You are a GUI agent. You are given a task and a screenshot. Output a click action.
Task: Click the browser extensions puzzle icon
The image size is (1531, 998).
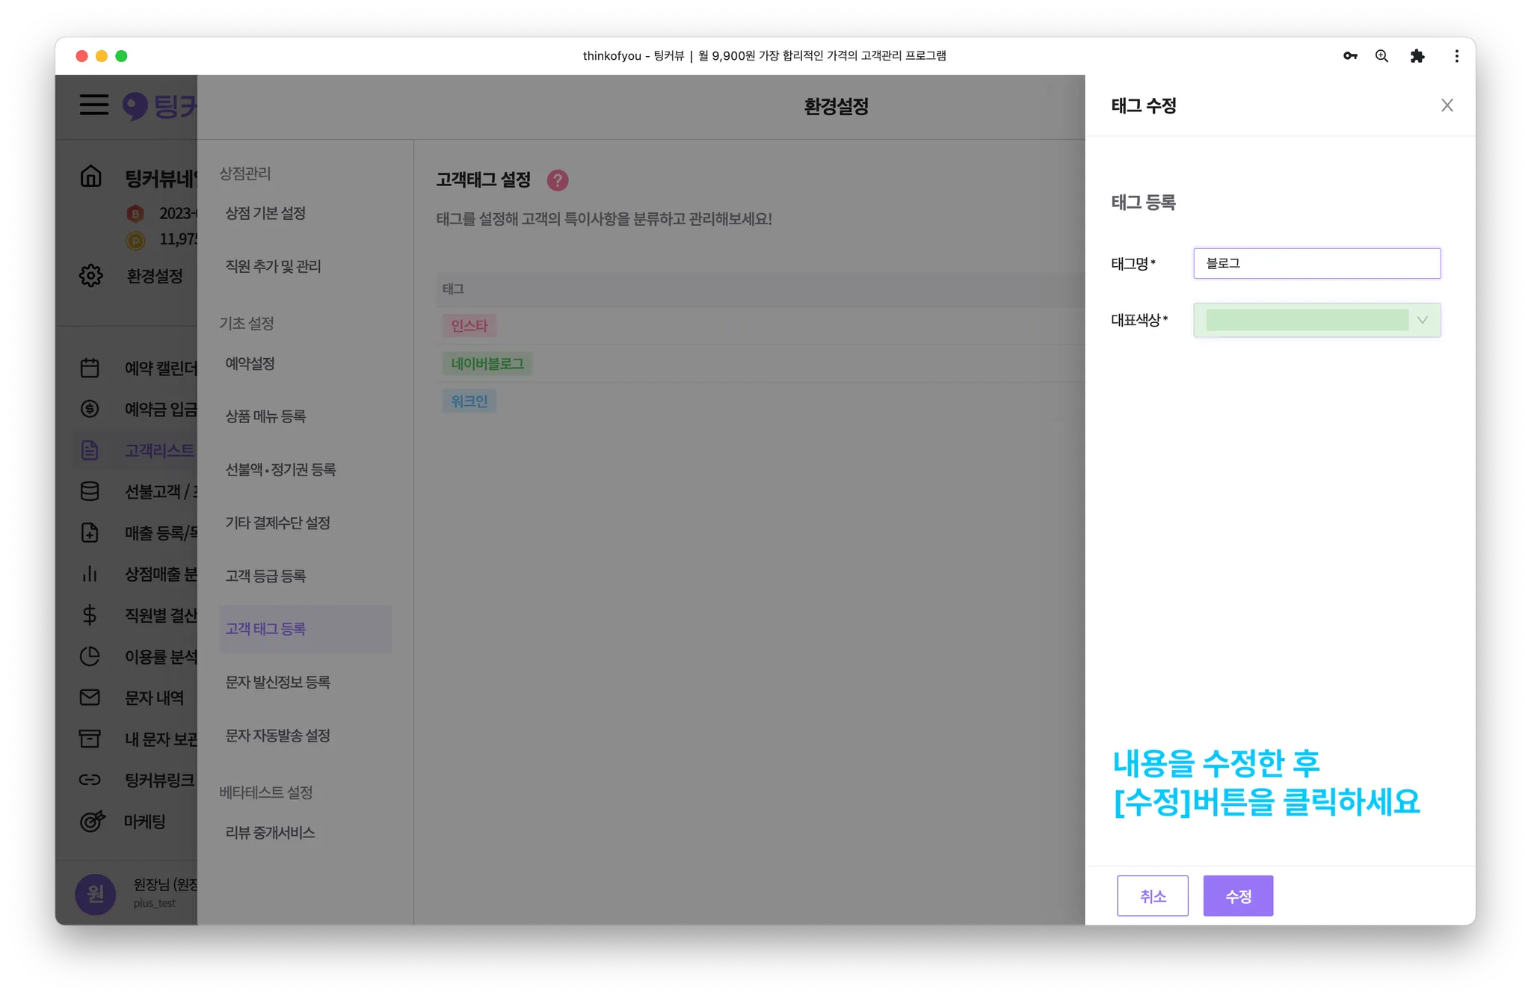pos(1417,56)
